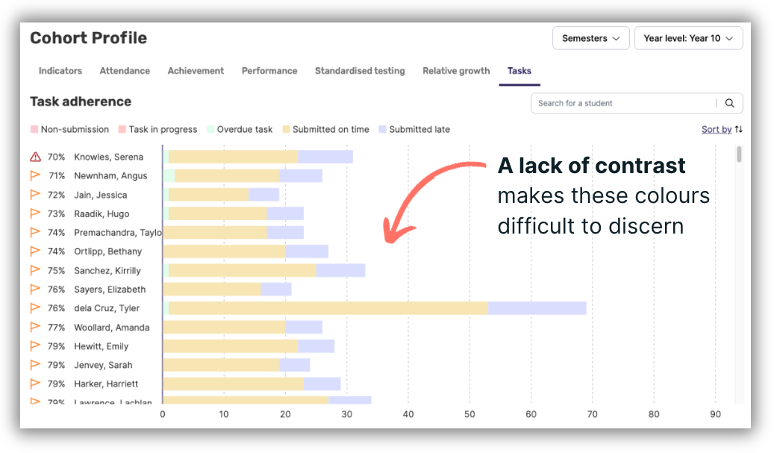Open the Semesters dropdown

[590, 37]
